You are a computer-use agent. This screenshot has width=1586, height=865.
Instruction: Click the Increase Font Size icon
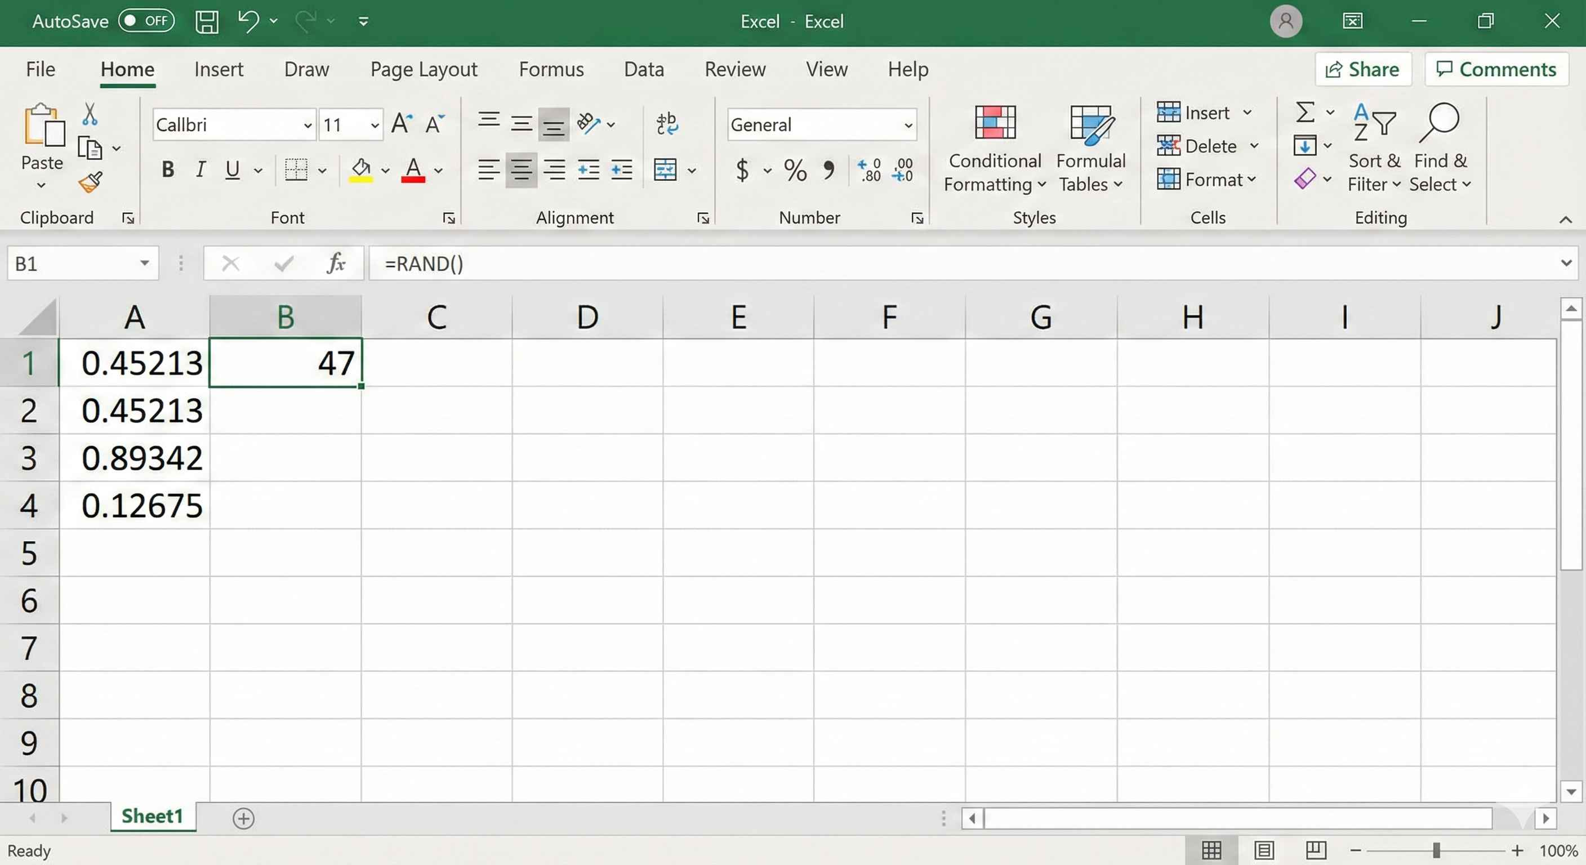tap(402, 124)
